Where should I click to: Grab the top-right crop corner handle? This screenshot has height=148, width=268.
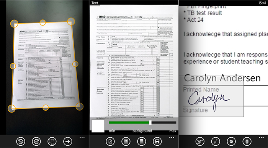(71, 21)
